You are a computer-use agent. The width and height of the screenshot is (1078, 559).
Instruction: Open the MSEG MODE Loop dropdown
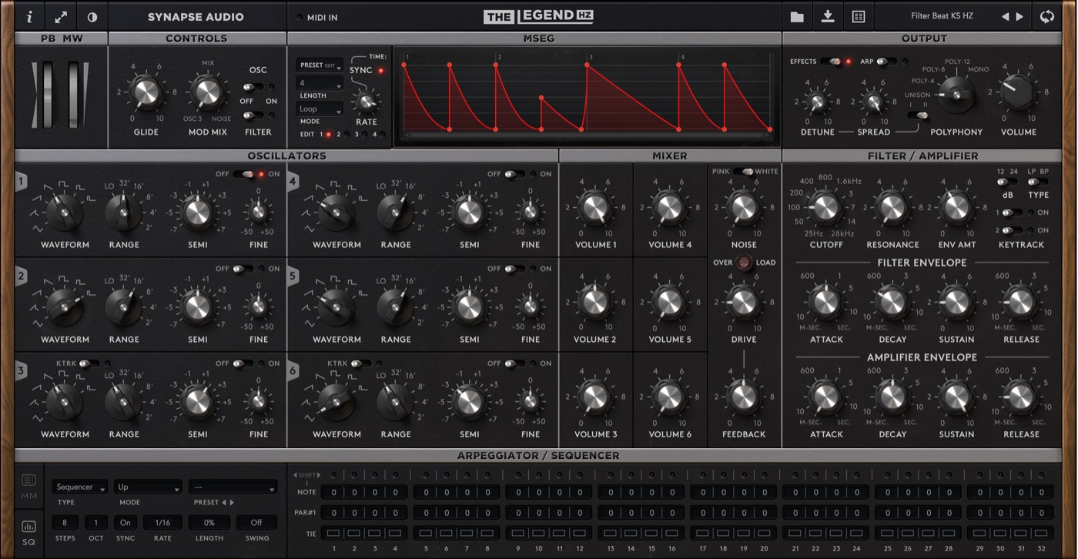click(x=319, y=109)
